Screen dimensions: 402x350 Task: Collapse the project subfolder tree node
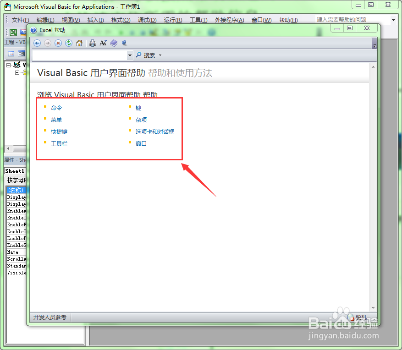coord(17,72)
